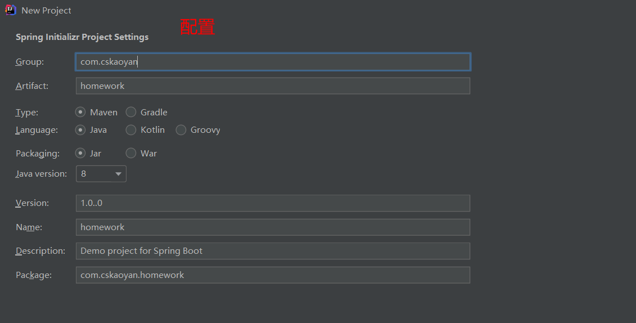The image size is (636, 323).
Task: Select War packaging option
Action: point(131,153)
